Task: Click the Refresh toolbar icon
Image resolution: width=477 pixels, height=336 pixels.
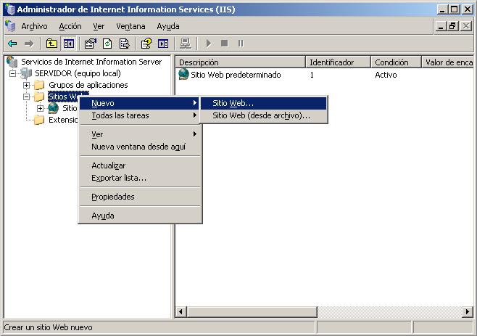Action: point(107,44)
